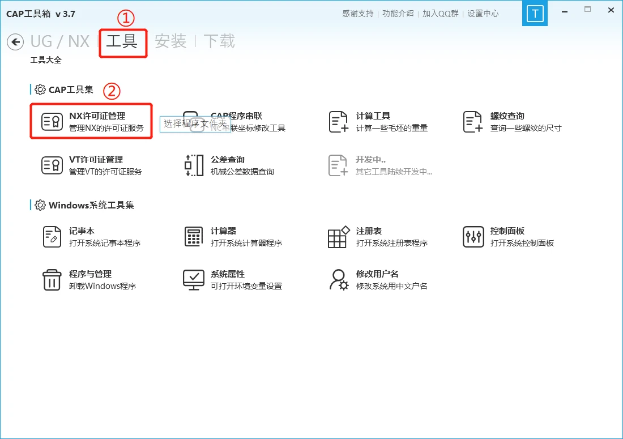Screen dimensions: 623x439
Task: Open 加入QQ群 link
Action: 441,14
